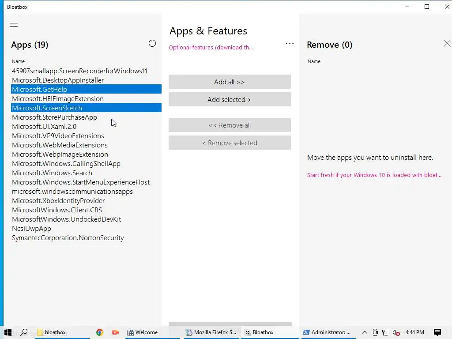Select the highlighted Microsoft.ScreenSketch entry
Image resolution: width=452 pixels, height=339 pixels.
click(86, 108)
